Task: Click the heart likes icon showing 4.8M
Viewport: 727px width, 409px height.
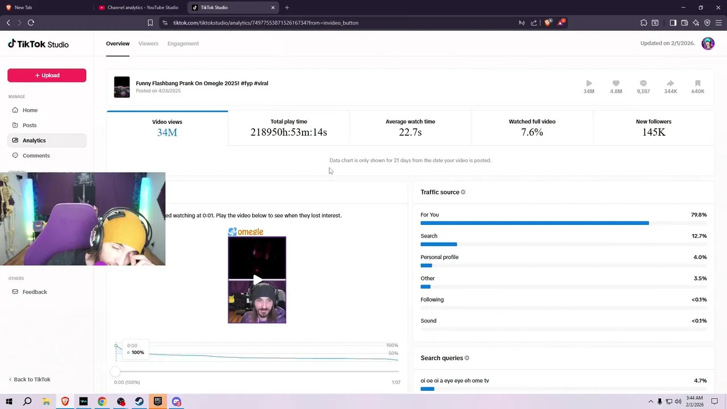Action: 616,84
